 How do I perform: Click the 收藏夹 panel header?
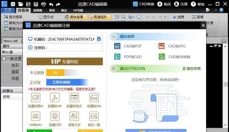12,91
